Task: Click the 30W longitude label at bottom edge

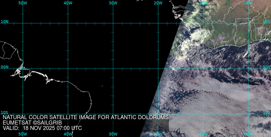Action: (113, 134)
